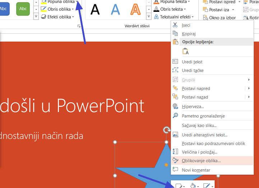Expand the Obris teksta dropdown arrow
The height and width of the screenshot is (188, 259).
[x=185, y=9]
